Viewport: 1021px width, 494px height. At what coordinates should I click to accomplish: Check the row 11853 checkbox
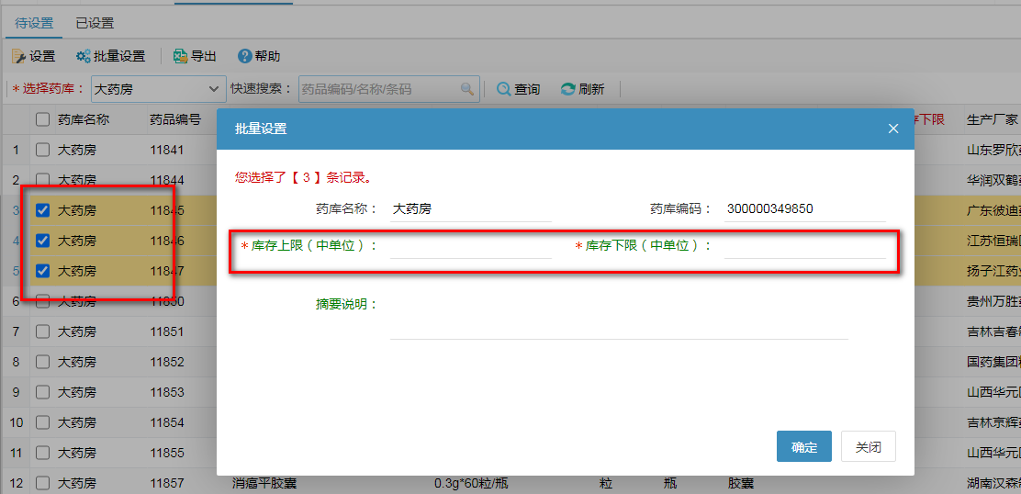click(x=42, y=392)
